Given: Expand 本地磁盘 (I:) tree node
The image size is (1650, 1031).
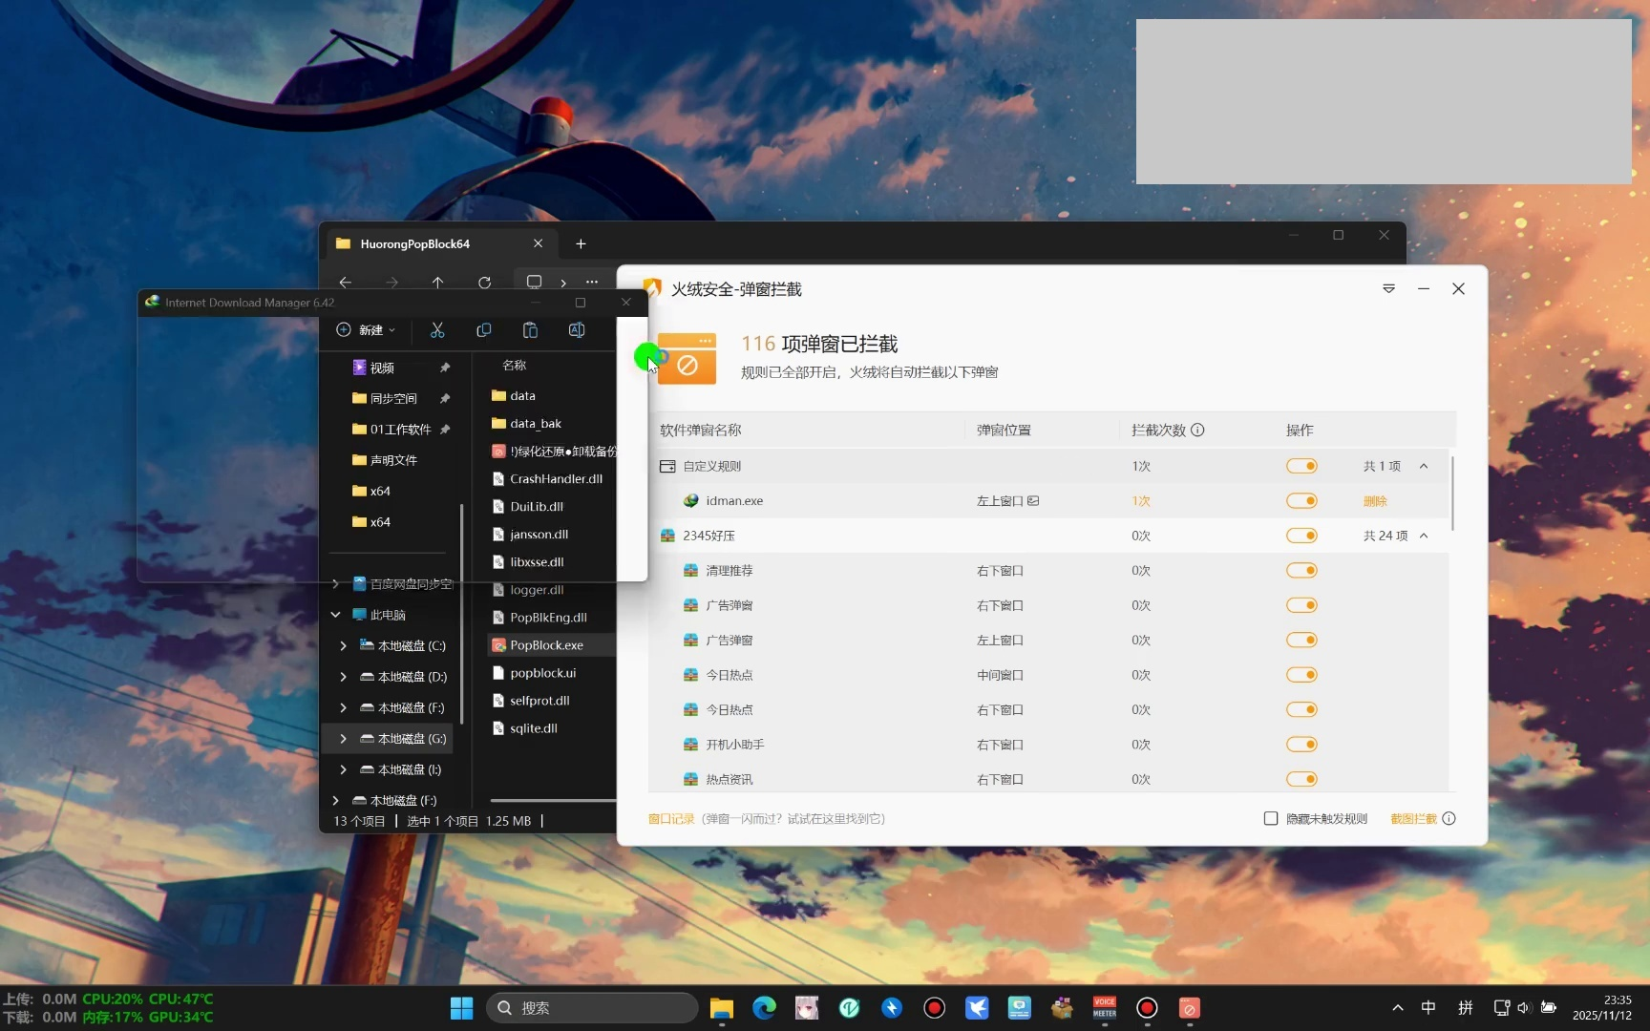Looking at the screenshot, I should coord(344,769).
